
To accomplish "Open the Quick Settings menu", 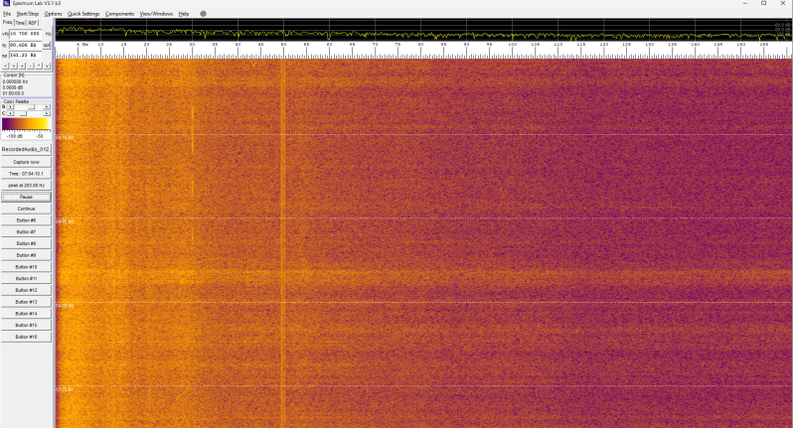I will click(x=83, y=14).
